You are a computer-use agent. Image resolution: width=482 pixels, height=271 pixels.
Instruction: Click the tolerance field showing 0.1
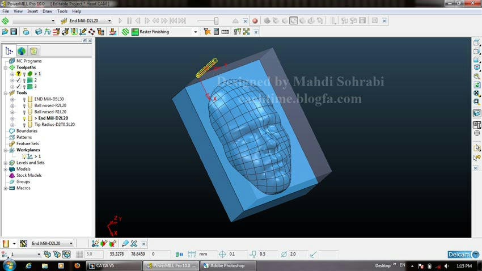[x=237, y=255]
